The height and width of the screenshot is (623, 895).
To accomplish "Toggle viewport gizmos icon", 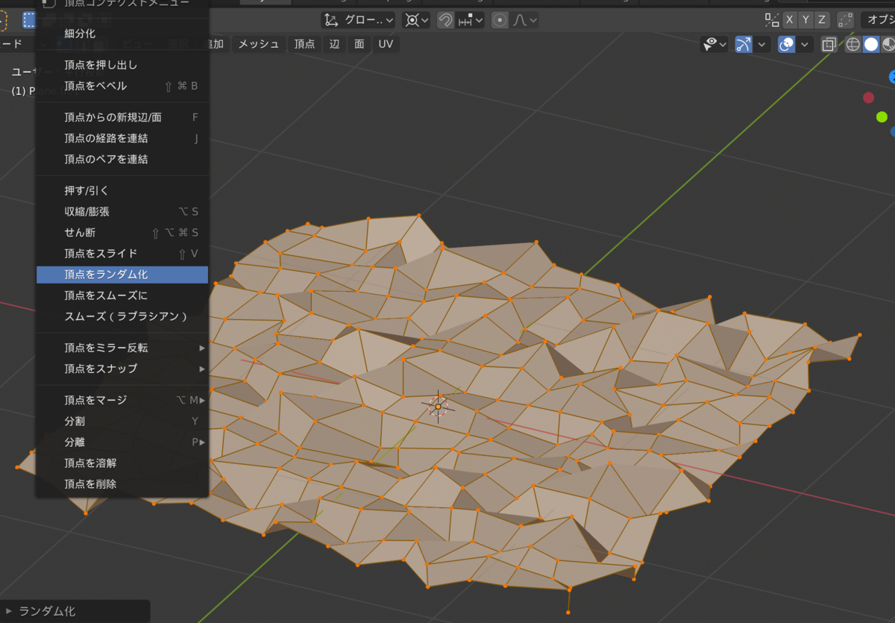I will (x=744, y=45).
